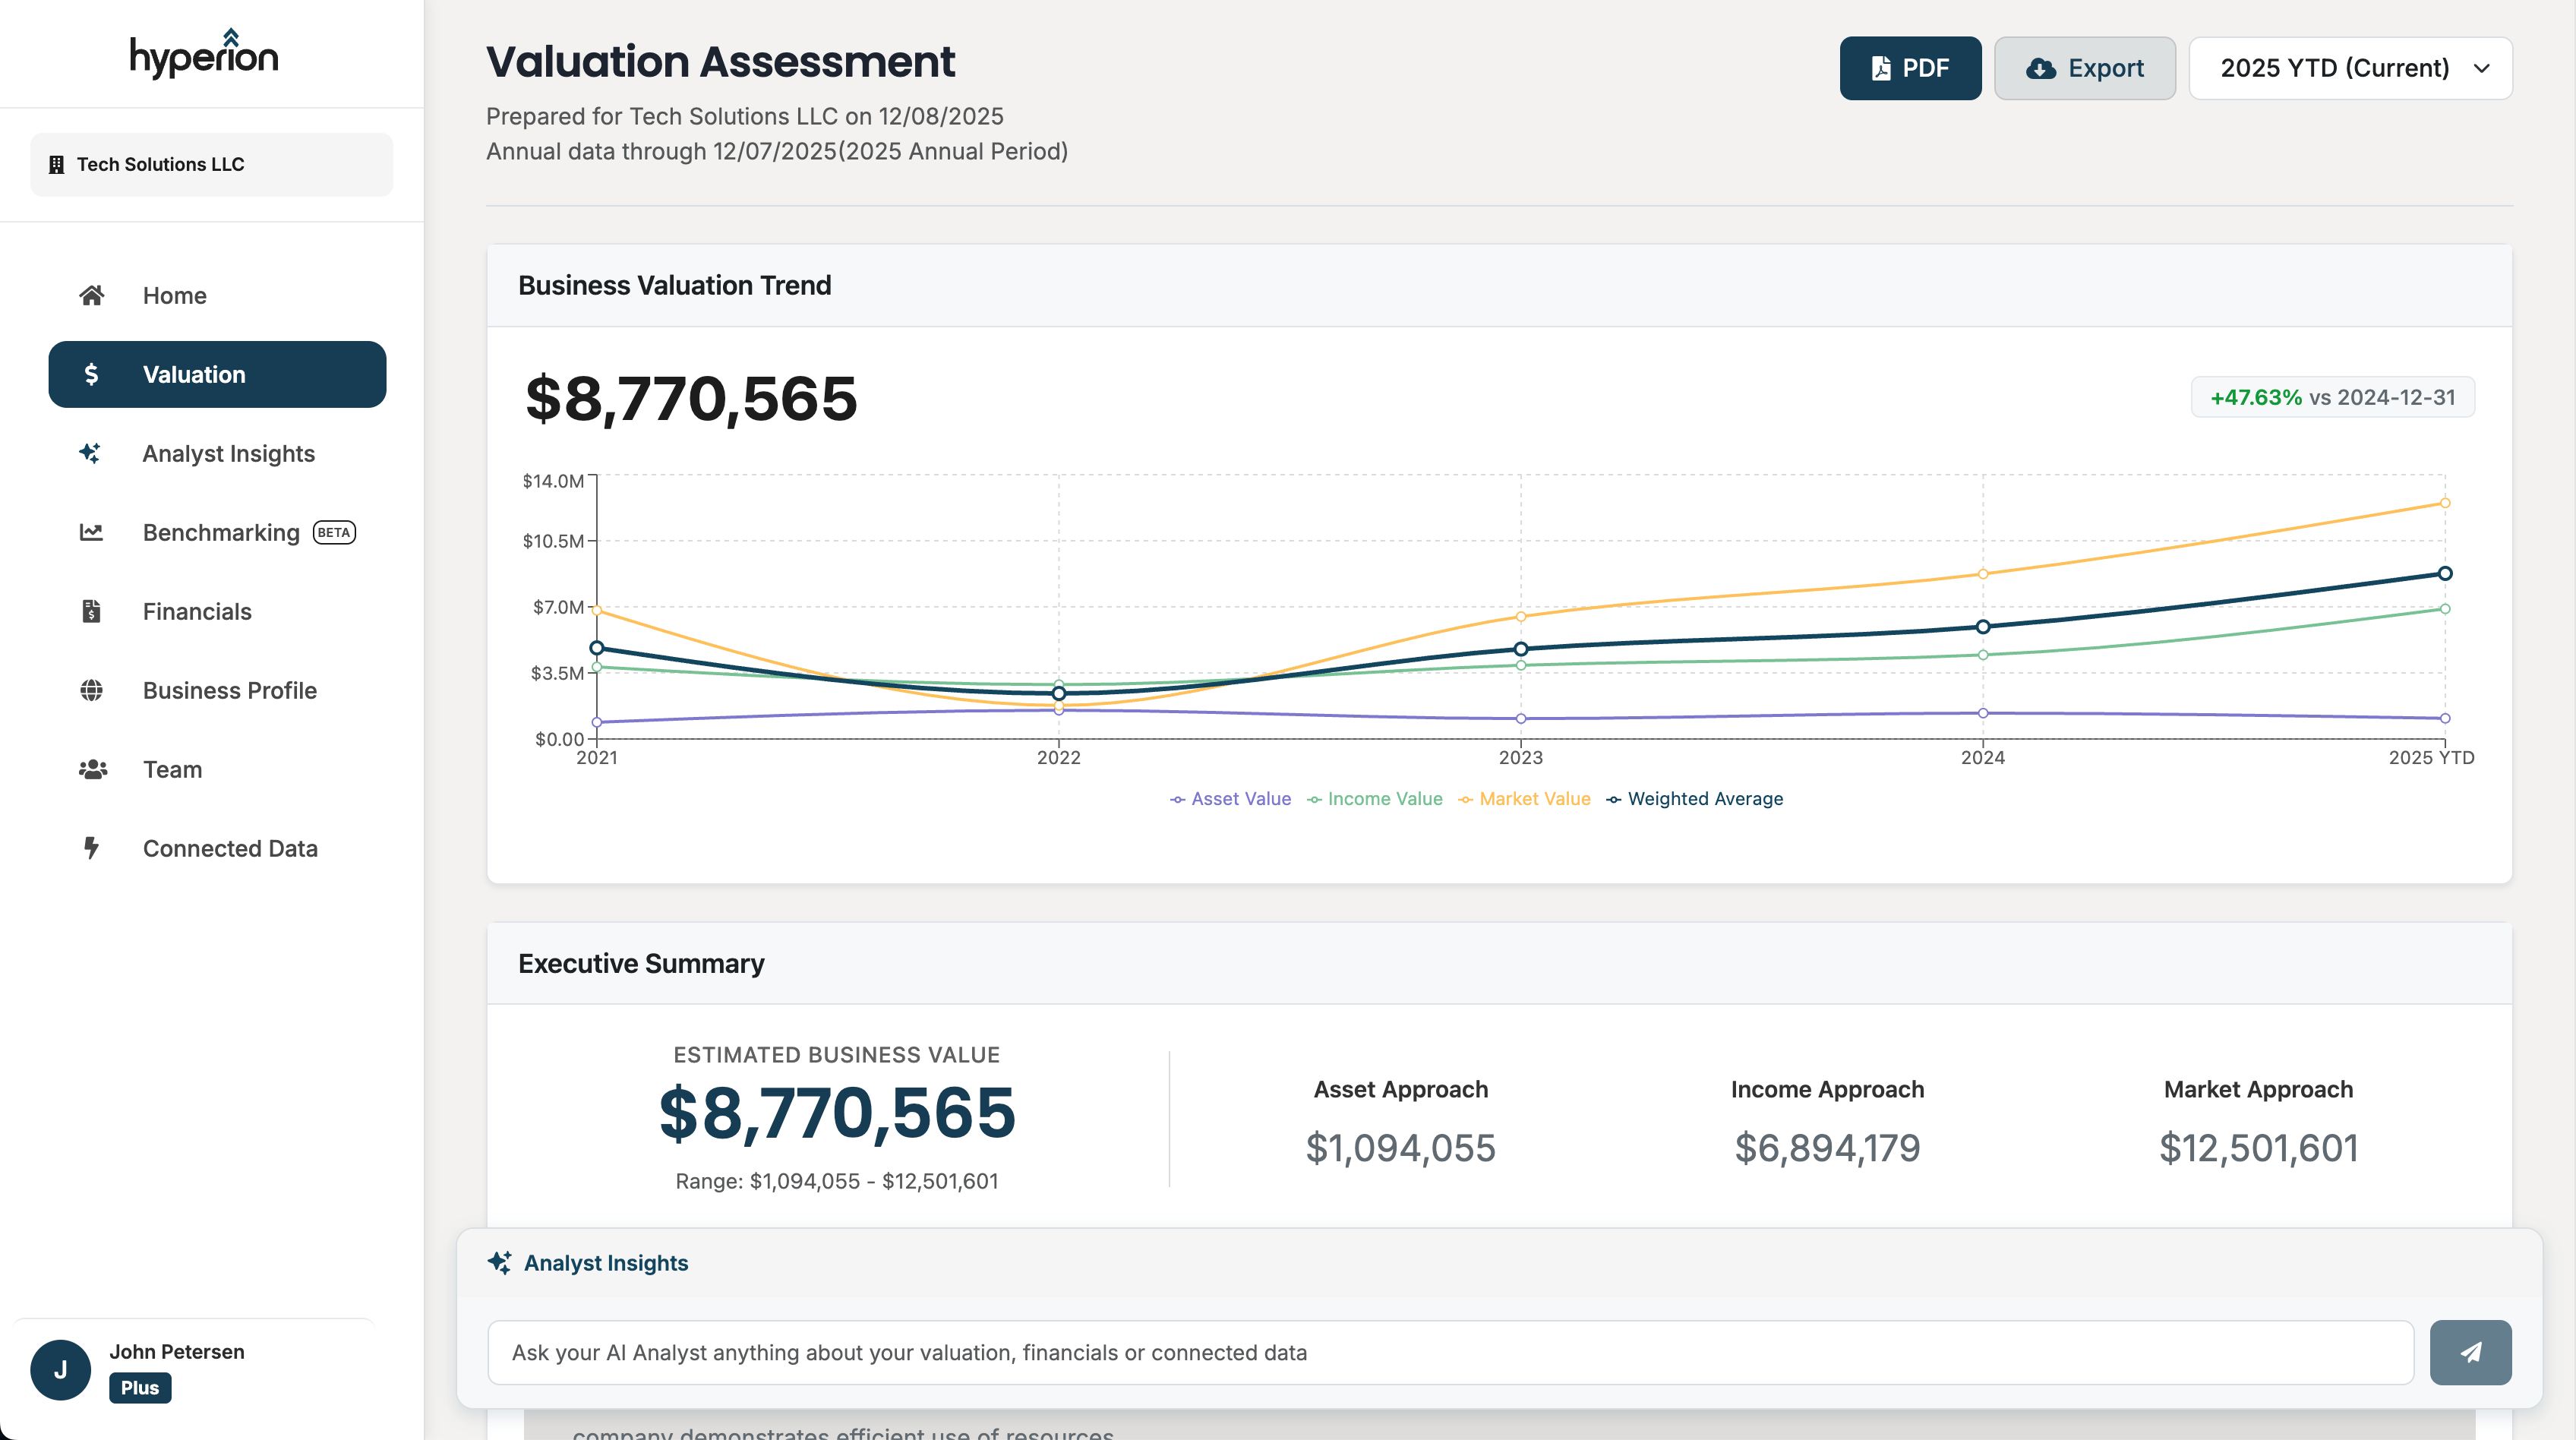Click the send arrow in Analyst Insights
Screen dimensions: 2576x1440
click(x=2470, y=1352)
